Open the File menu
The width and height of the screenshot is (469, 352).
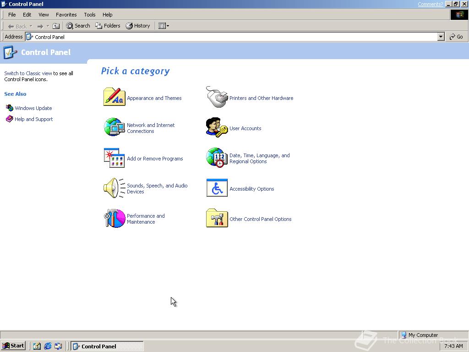coord(12,15)
